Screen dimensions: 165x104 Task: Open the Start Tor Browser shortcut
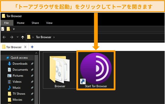coord(96,70)
